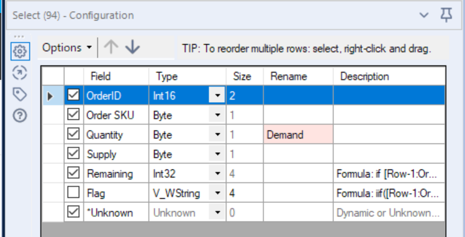Click the Size cell for OrderID
The image size is (465, 237).
(245, 95)
